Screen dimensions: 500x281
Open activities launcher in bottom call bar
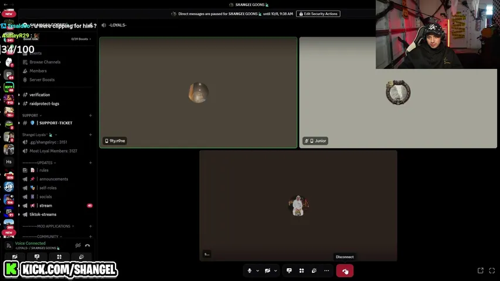[x=301, y=271]
